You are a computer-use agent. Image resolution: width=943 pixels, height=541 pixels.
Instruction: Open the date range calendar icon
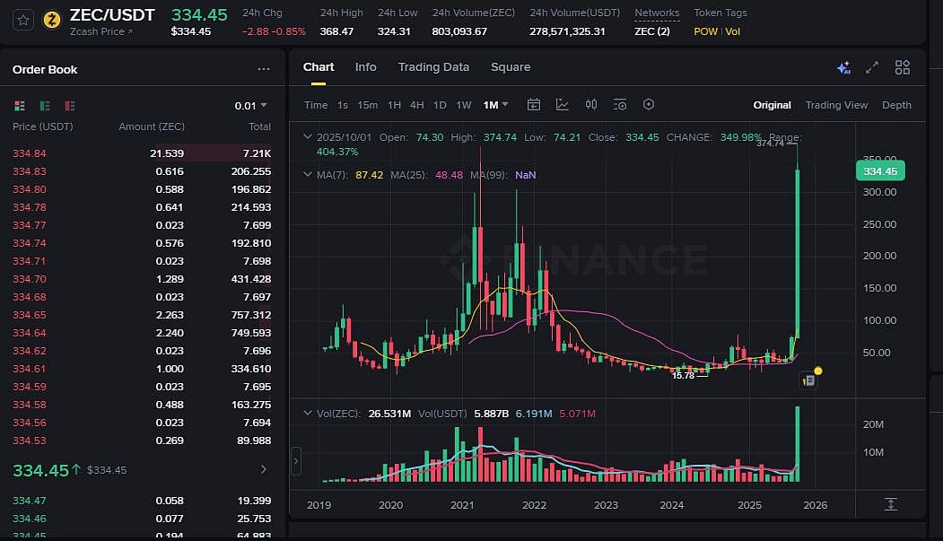(x=534, y=105)
